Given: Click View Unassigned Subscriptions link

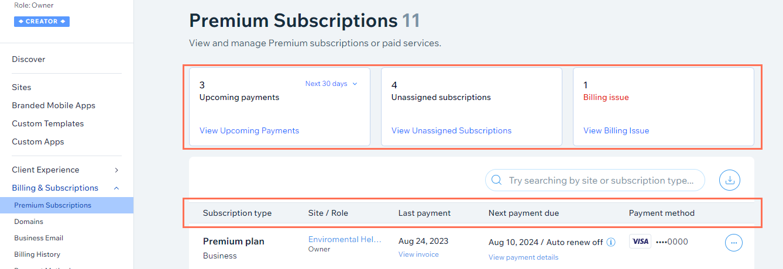Looking at the screenshot, I should [451, 130].
